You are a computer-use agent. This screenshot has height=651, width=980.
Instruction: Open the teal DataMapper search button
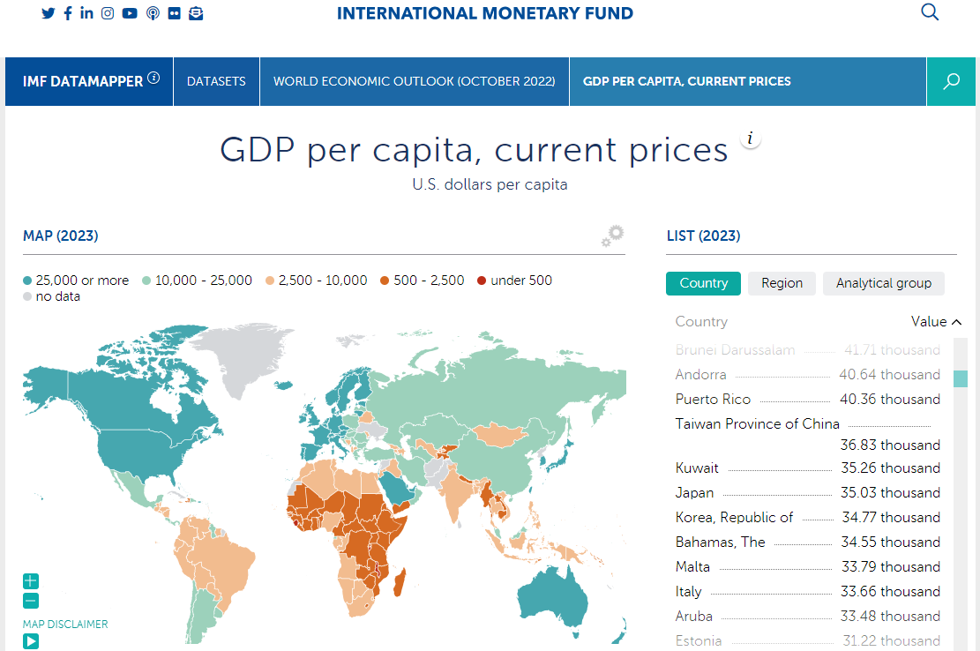coord(951,81)
